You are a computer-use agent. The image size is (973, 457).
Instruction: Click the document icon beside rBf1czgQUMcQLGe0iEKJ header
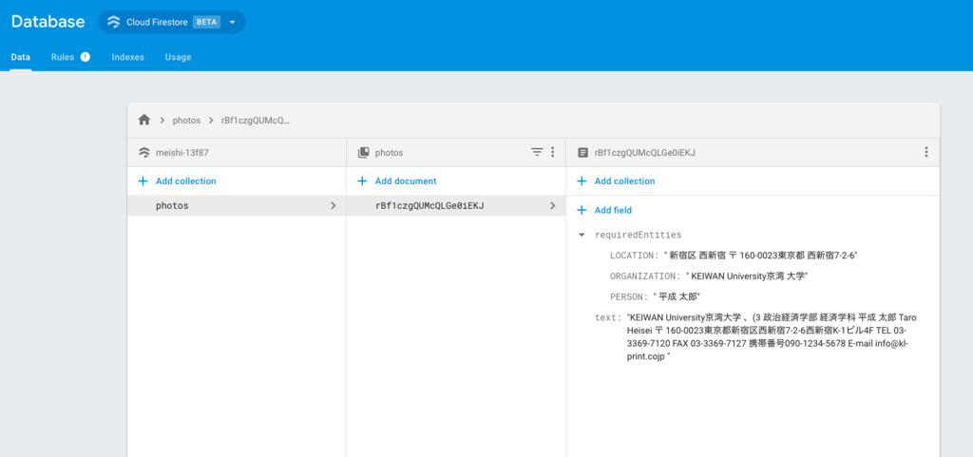582,152
